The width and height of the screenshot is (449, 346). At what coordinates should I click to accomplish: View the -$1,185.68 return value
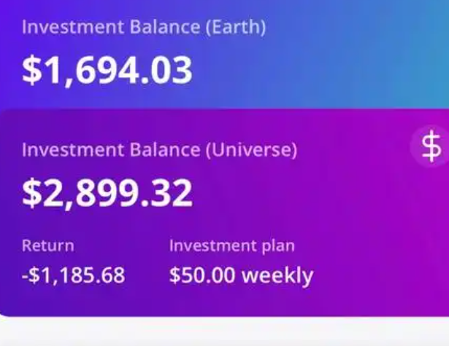coord(74,275)
